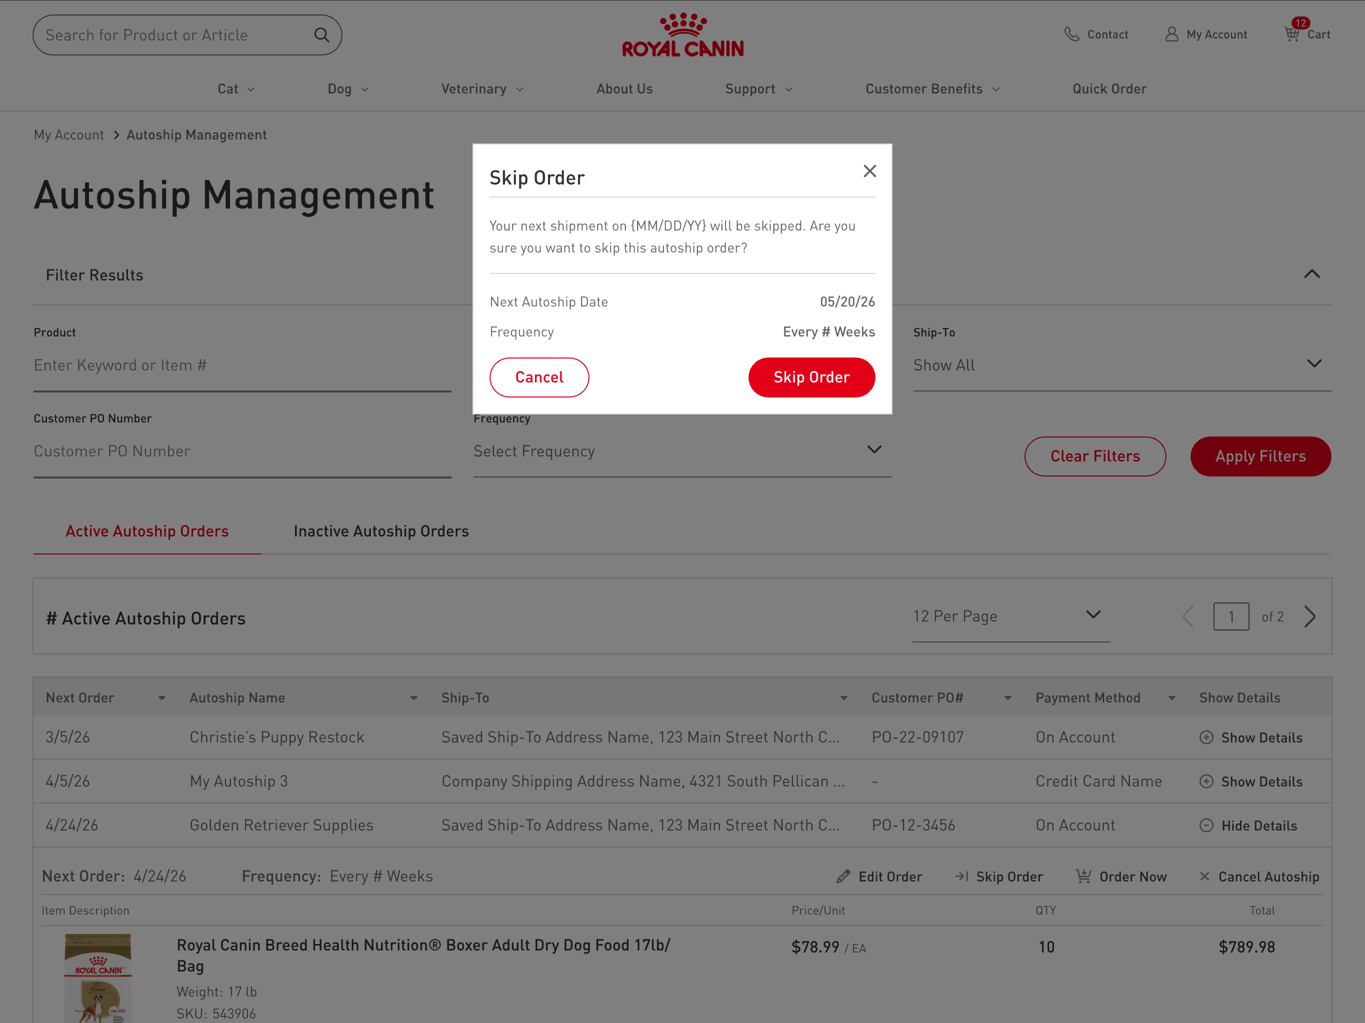
Task: Go to previous page arrow
Action: pyautogui.click(x=1188, y=616)
